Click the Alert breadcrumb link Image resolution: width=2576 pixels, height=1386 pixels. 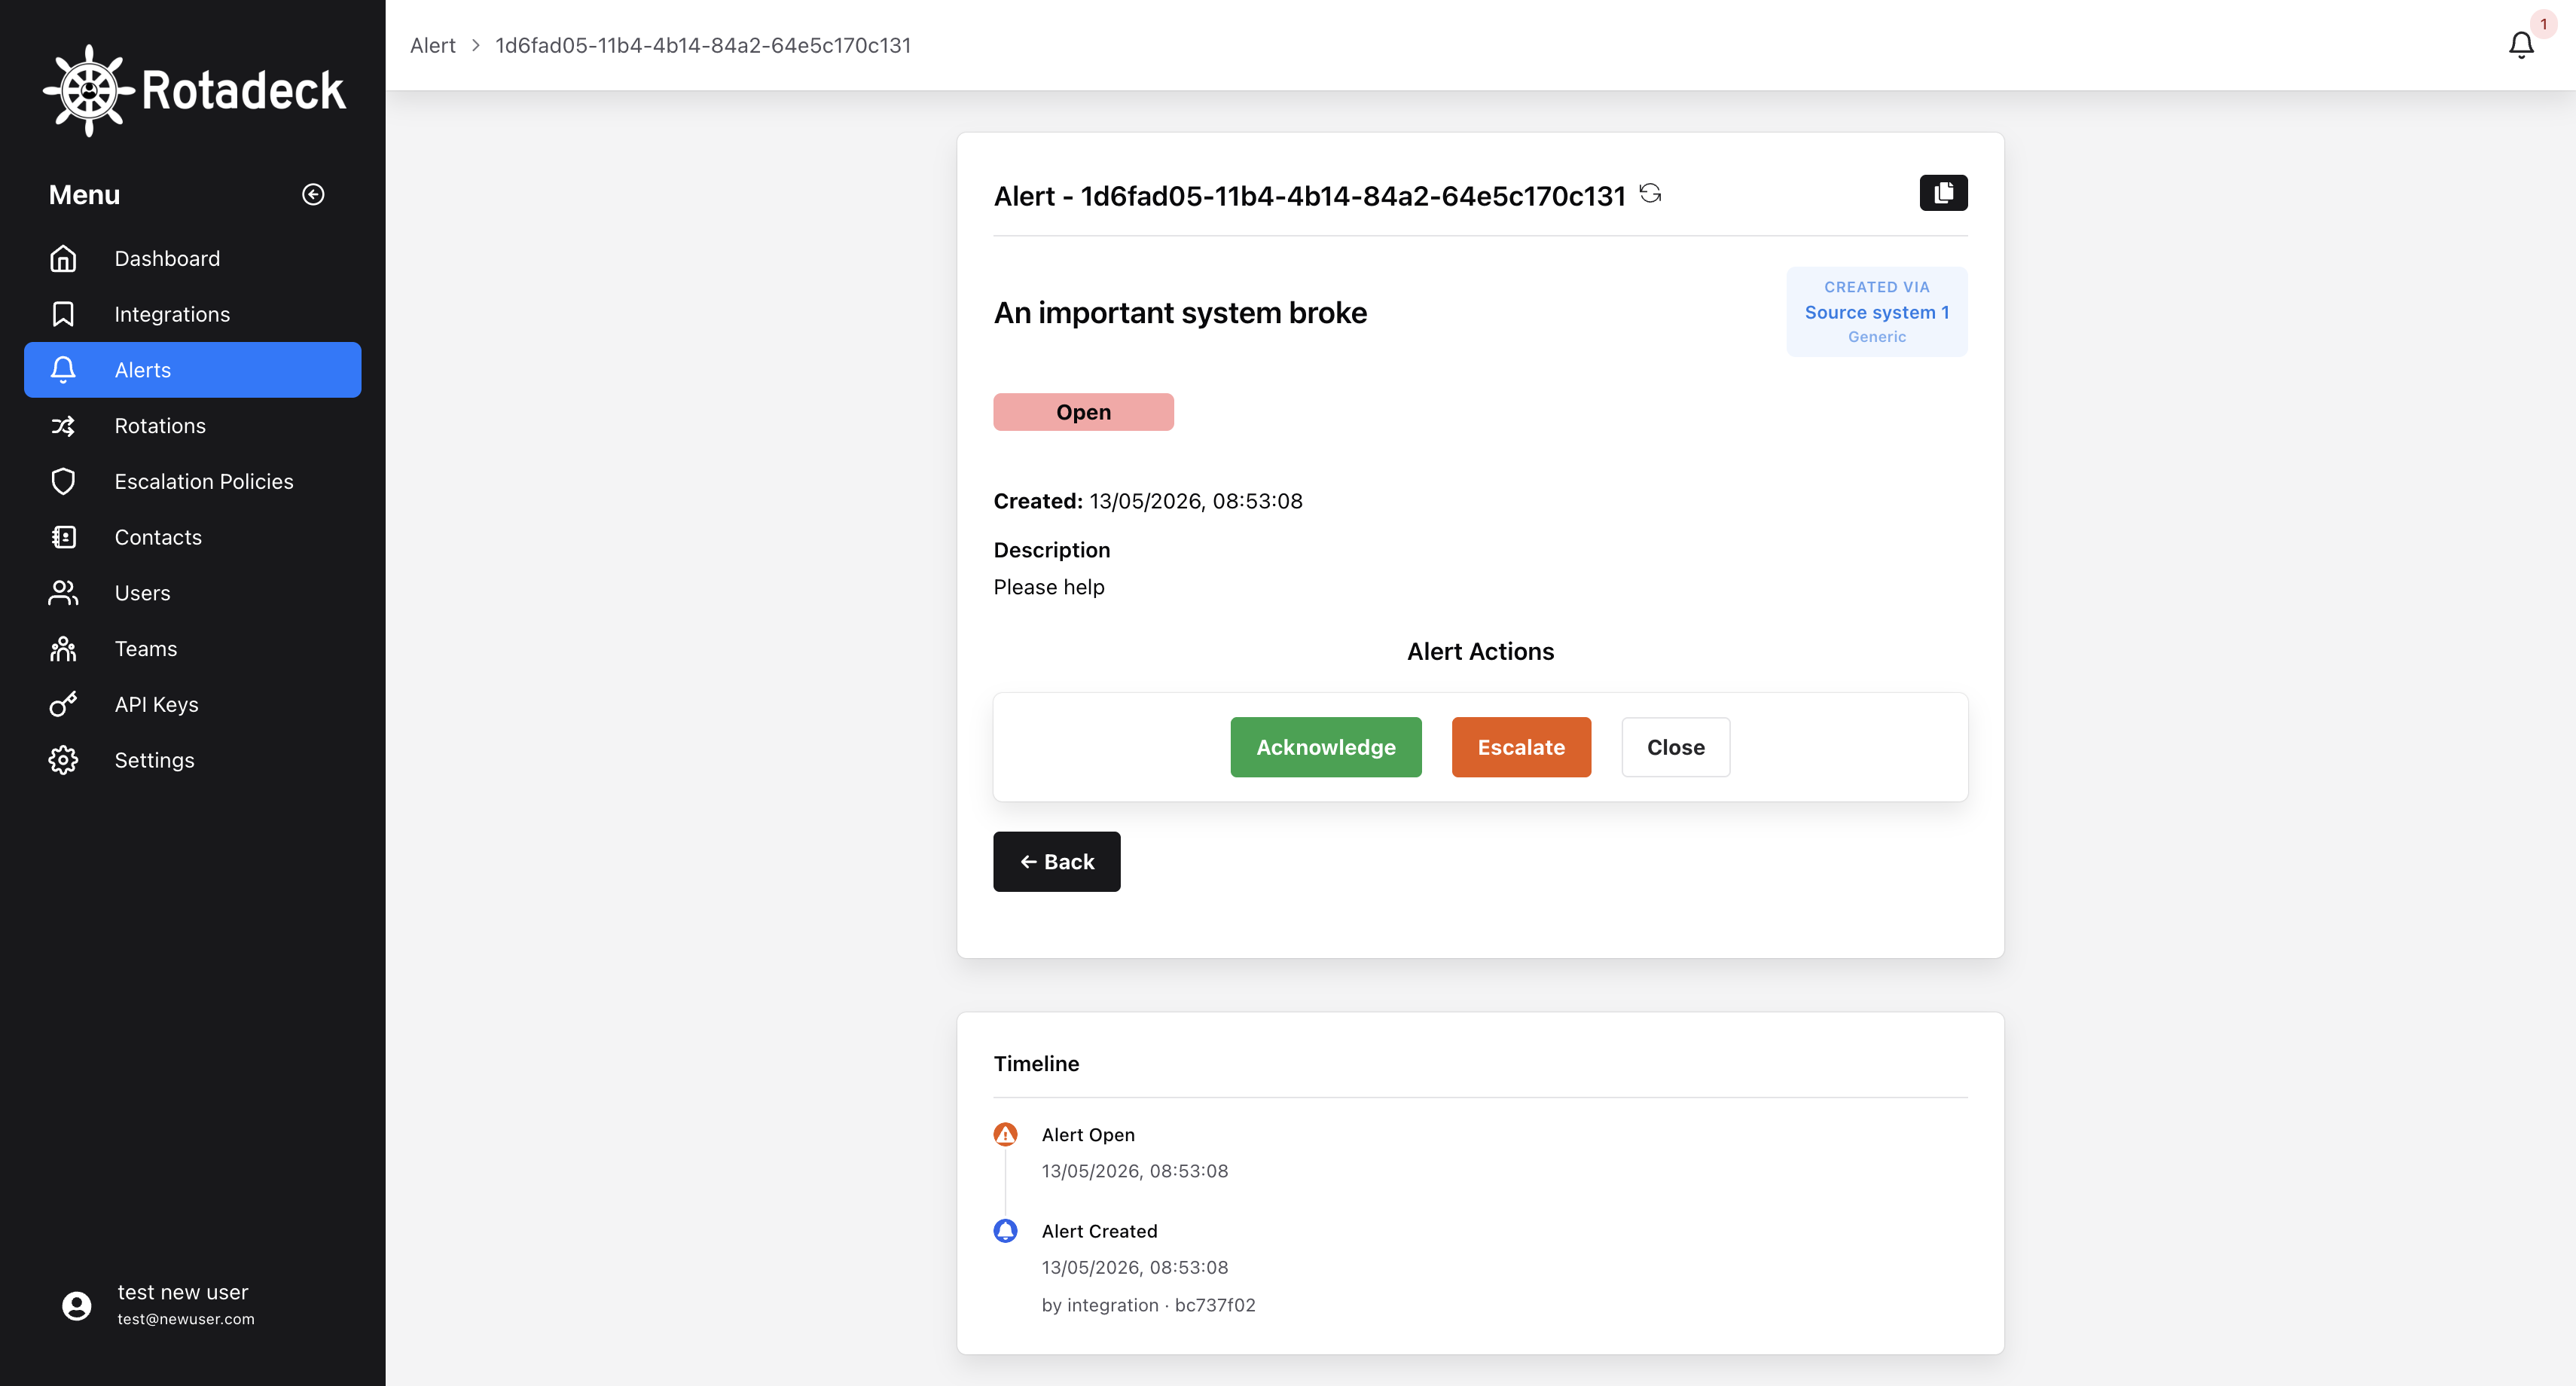pos(432,46)
